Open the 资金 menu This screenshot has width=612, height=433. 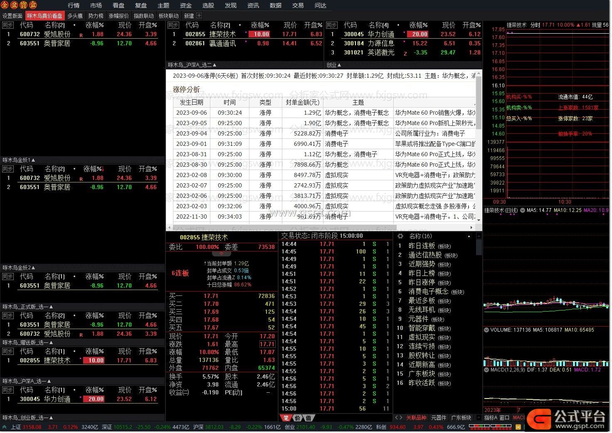coord(186,5)
